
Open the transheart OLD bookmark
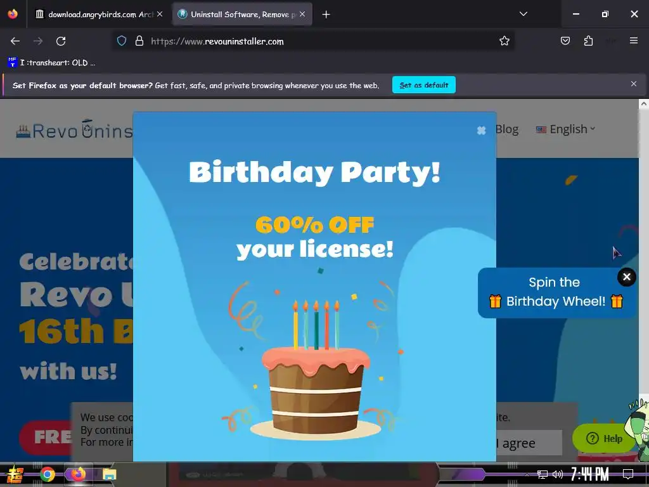[x=51, y=63]
